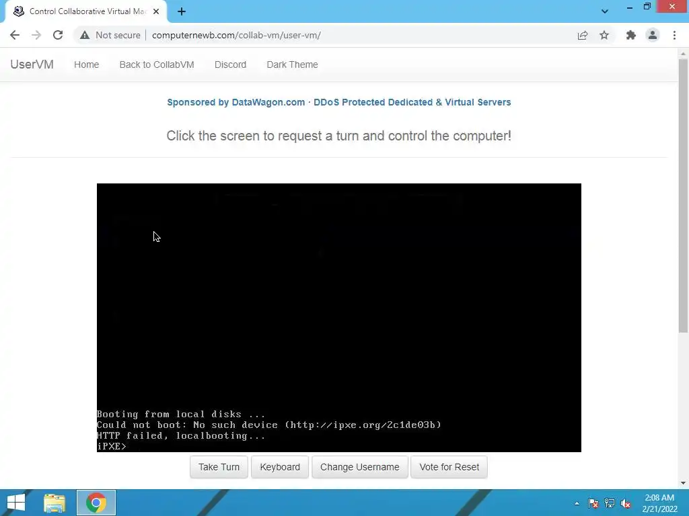The width and height of the screenshot is (689, 516).
Task: Open the network status tray icon
Action: (610, 503)
